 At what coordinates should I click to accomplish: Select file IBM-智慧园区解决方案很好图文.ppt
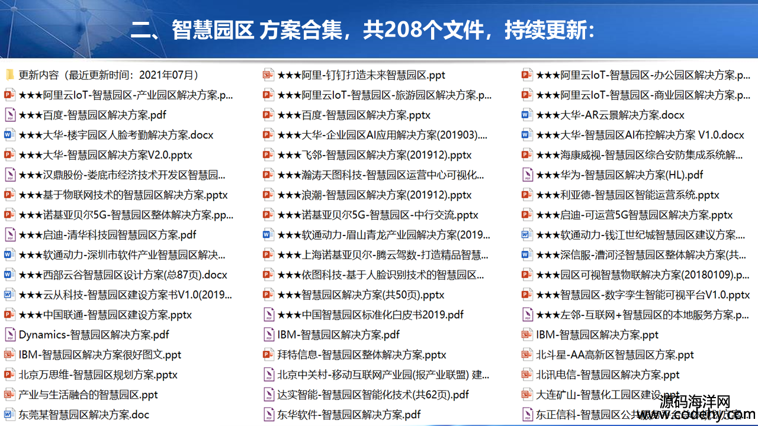click(x=93, y=355)
